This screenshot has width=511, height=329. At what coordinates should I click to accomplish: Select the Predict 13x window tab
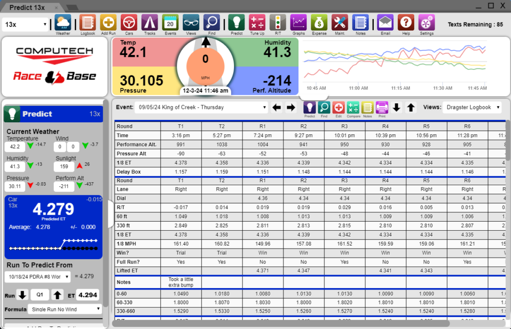pyautogui.click(x=30, y=7)
